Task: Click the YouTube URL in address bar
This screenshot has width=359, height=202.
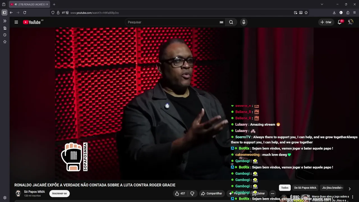Action: point(95,13)
